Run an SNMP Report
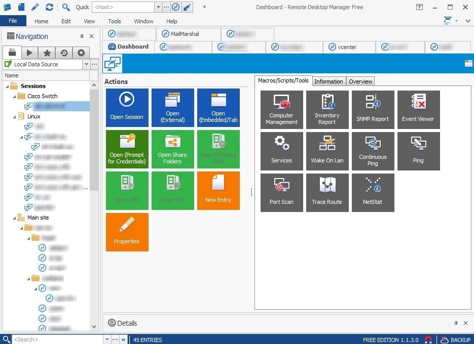474x344 pixels. coord(373,109)
